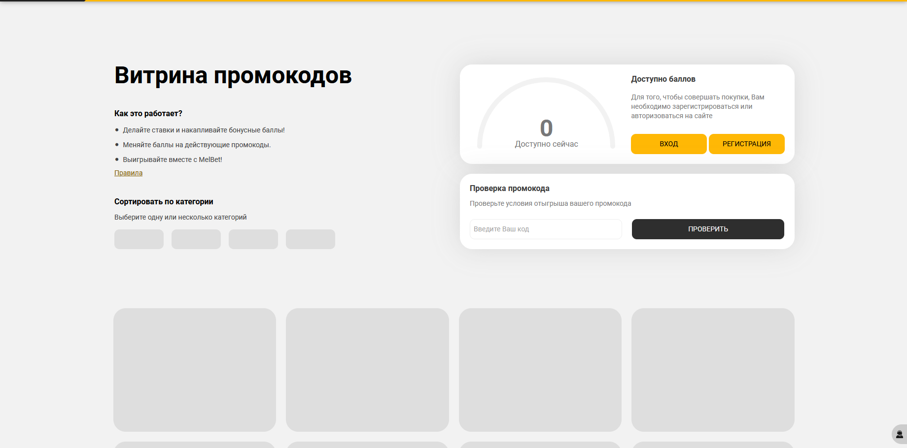Open the second promo card placeholder
907x448 pixels.
pyautogui.click(x=367, y=370)
